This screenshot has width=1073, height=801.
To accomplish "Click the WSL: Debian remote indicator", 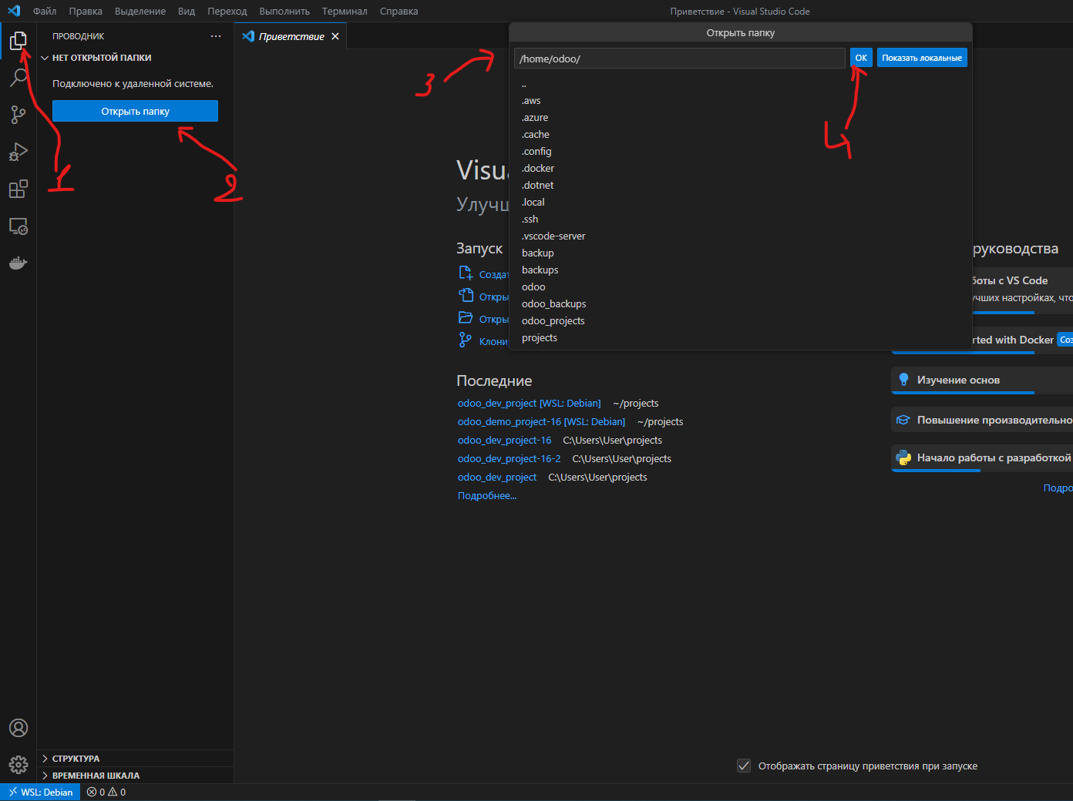I will pos(41,792).
